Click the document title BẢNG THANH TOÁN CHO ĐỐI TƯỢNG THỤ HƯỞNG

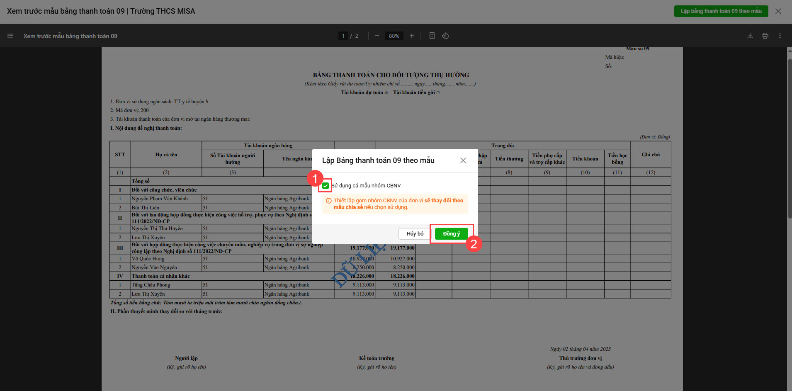[391, 75]
